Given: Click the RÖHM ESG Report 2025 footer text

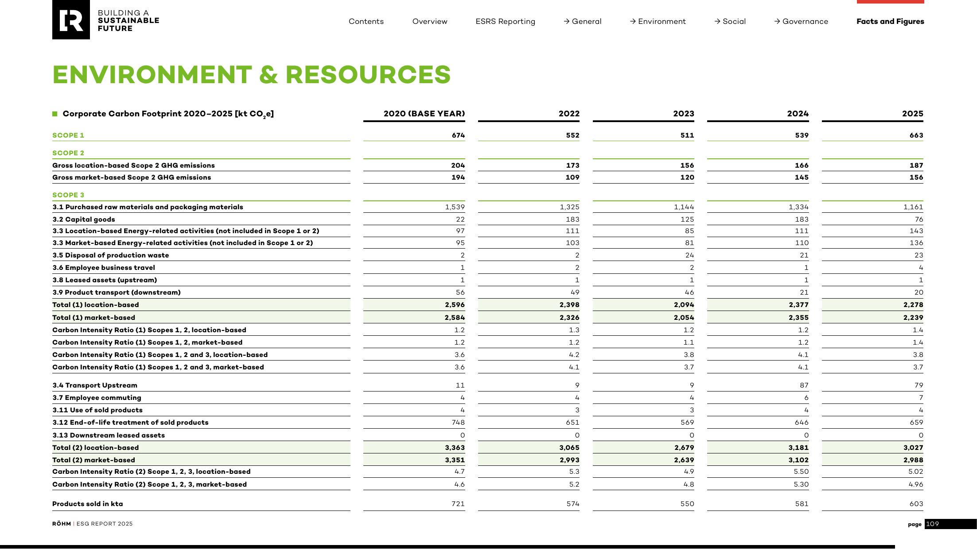Looking at the screenshot, I should [93, 524].
